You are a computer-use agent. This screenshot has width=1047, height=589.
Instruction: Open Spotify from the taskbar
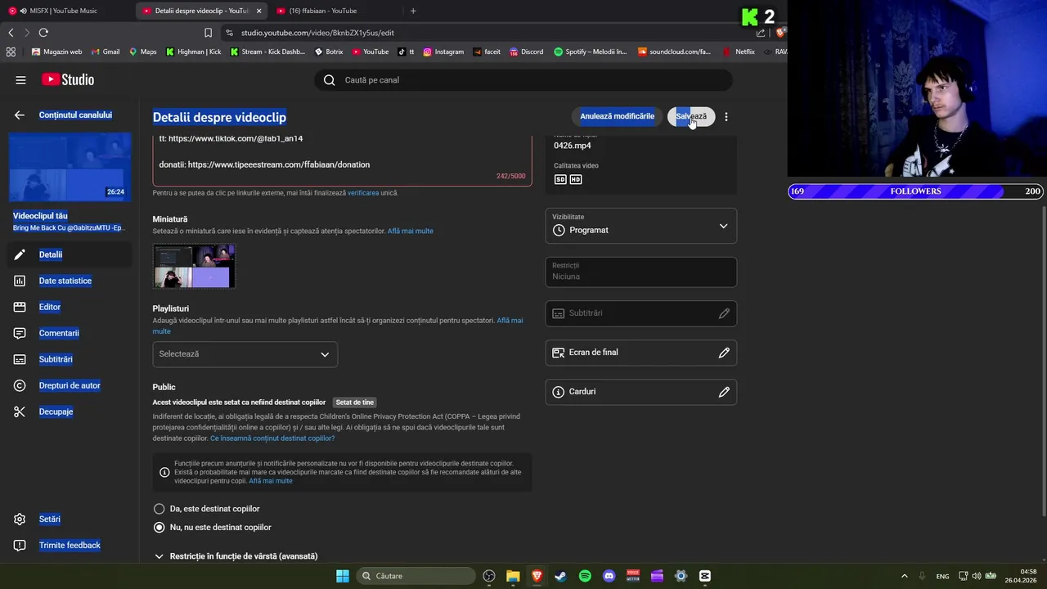pyautogui.click(x=585, y=576)
